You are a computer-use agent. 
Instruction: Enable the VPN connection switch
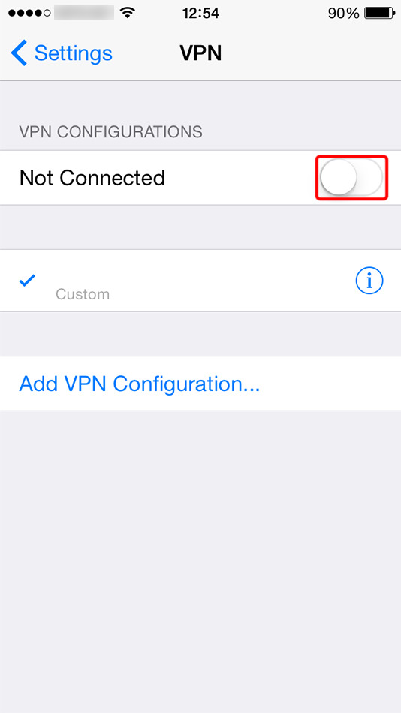(x=351, y=177)
